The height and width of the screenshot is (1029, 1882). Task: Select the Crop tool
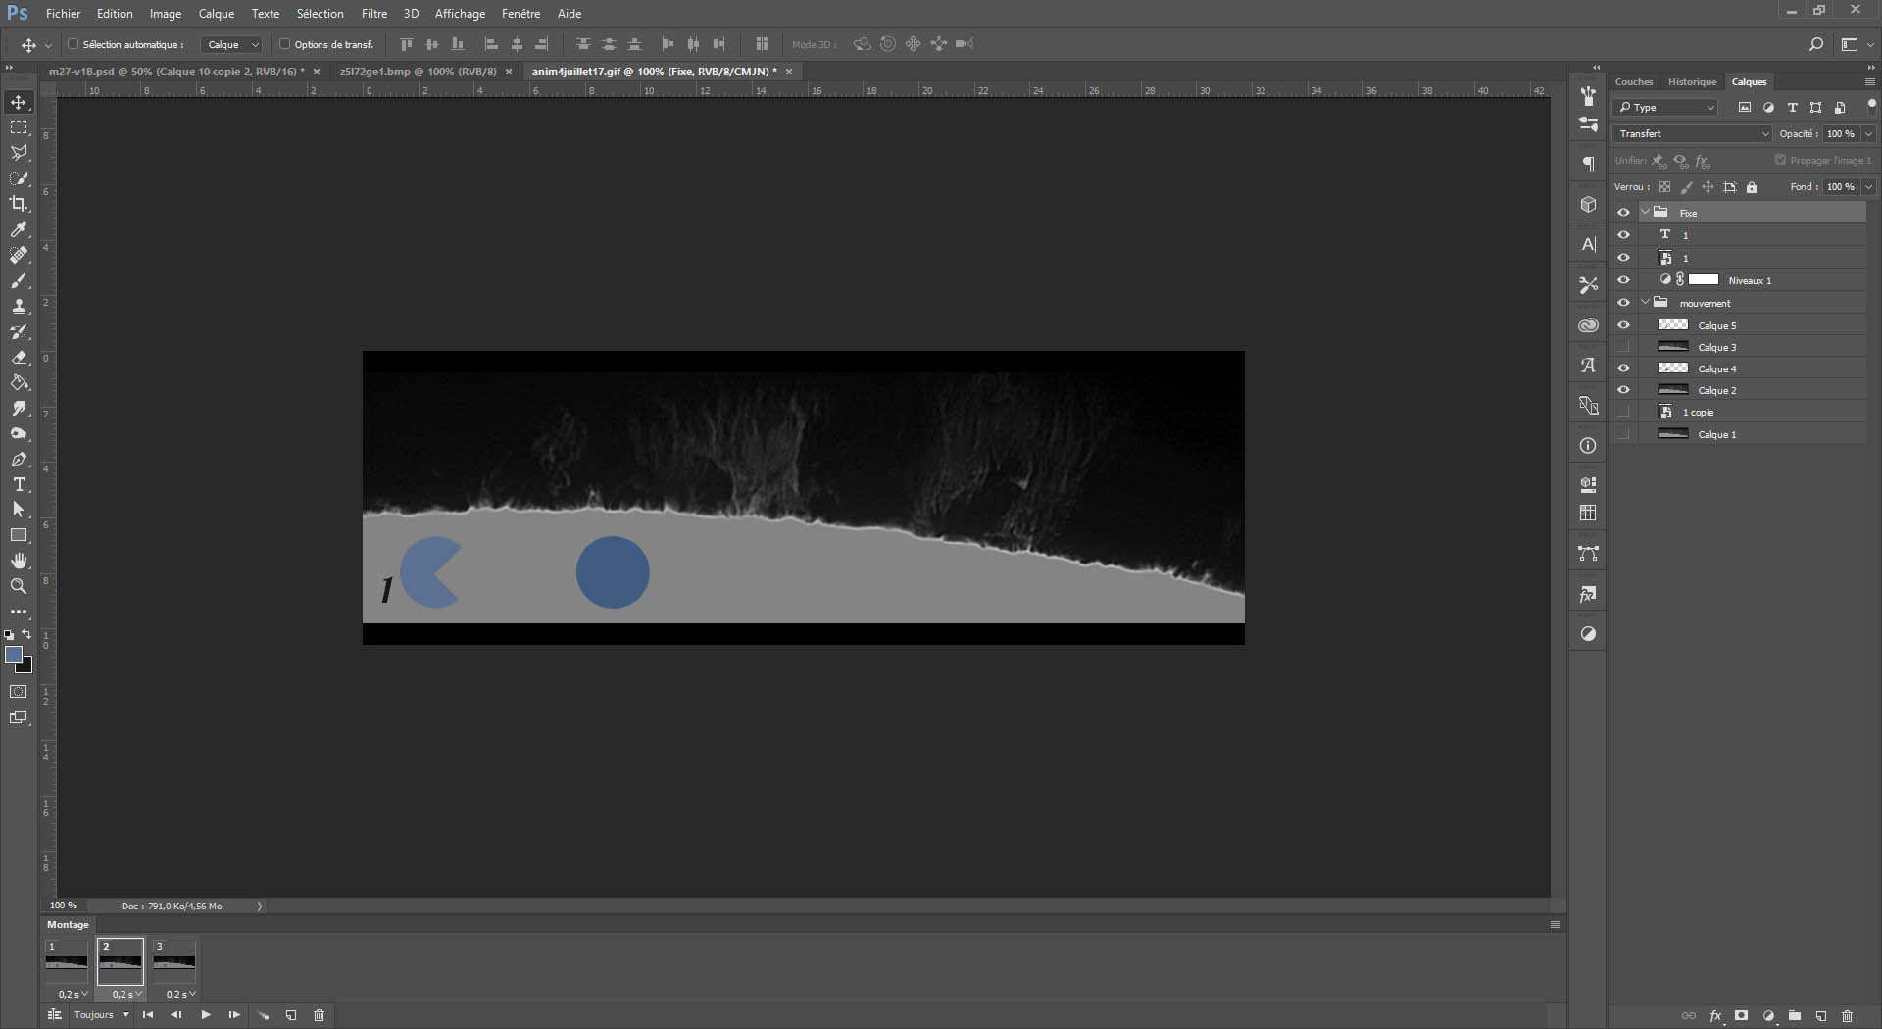[19, 204]
